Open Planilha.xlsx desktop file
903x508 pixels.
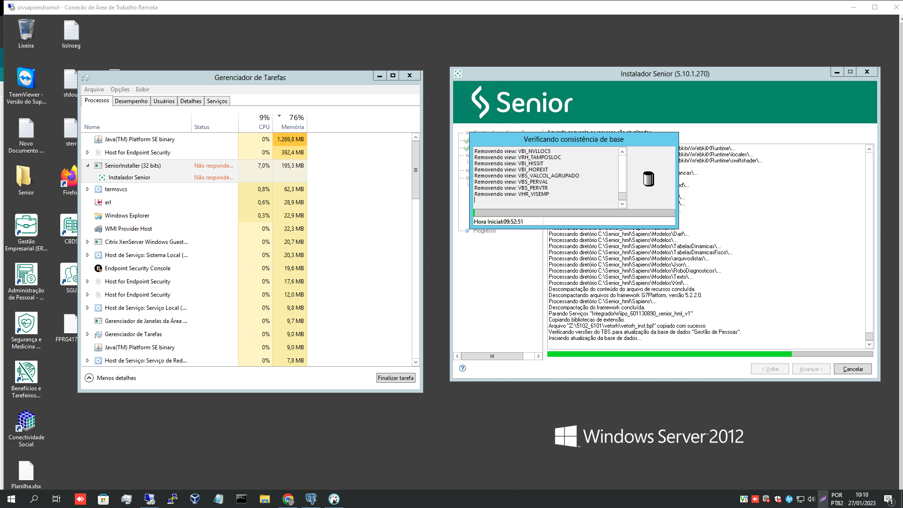(26, 475)
